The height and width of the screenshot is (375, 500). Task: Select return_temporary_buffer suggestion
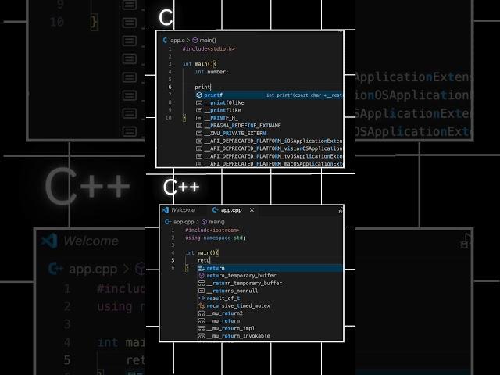270,276
